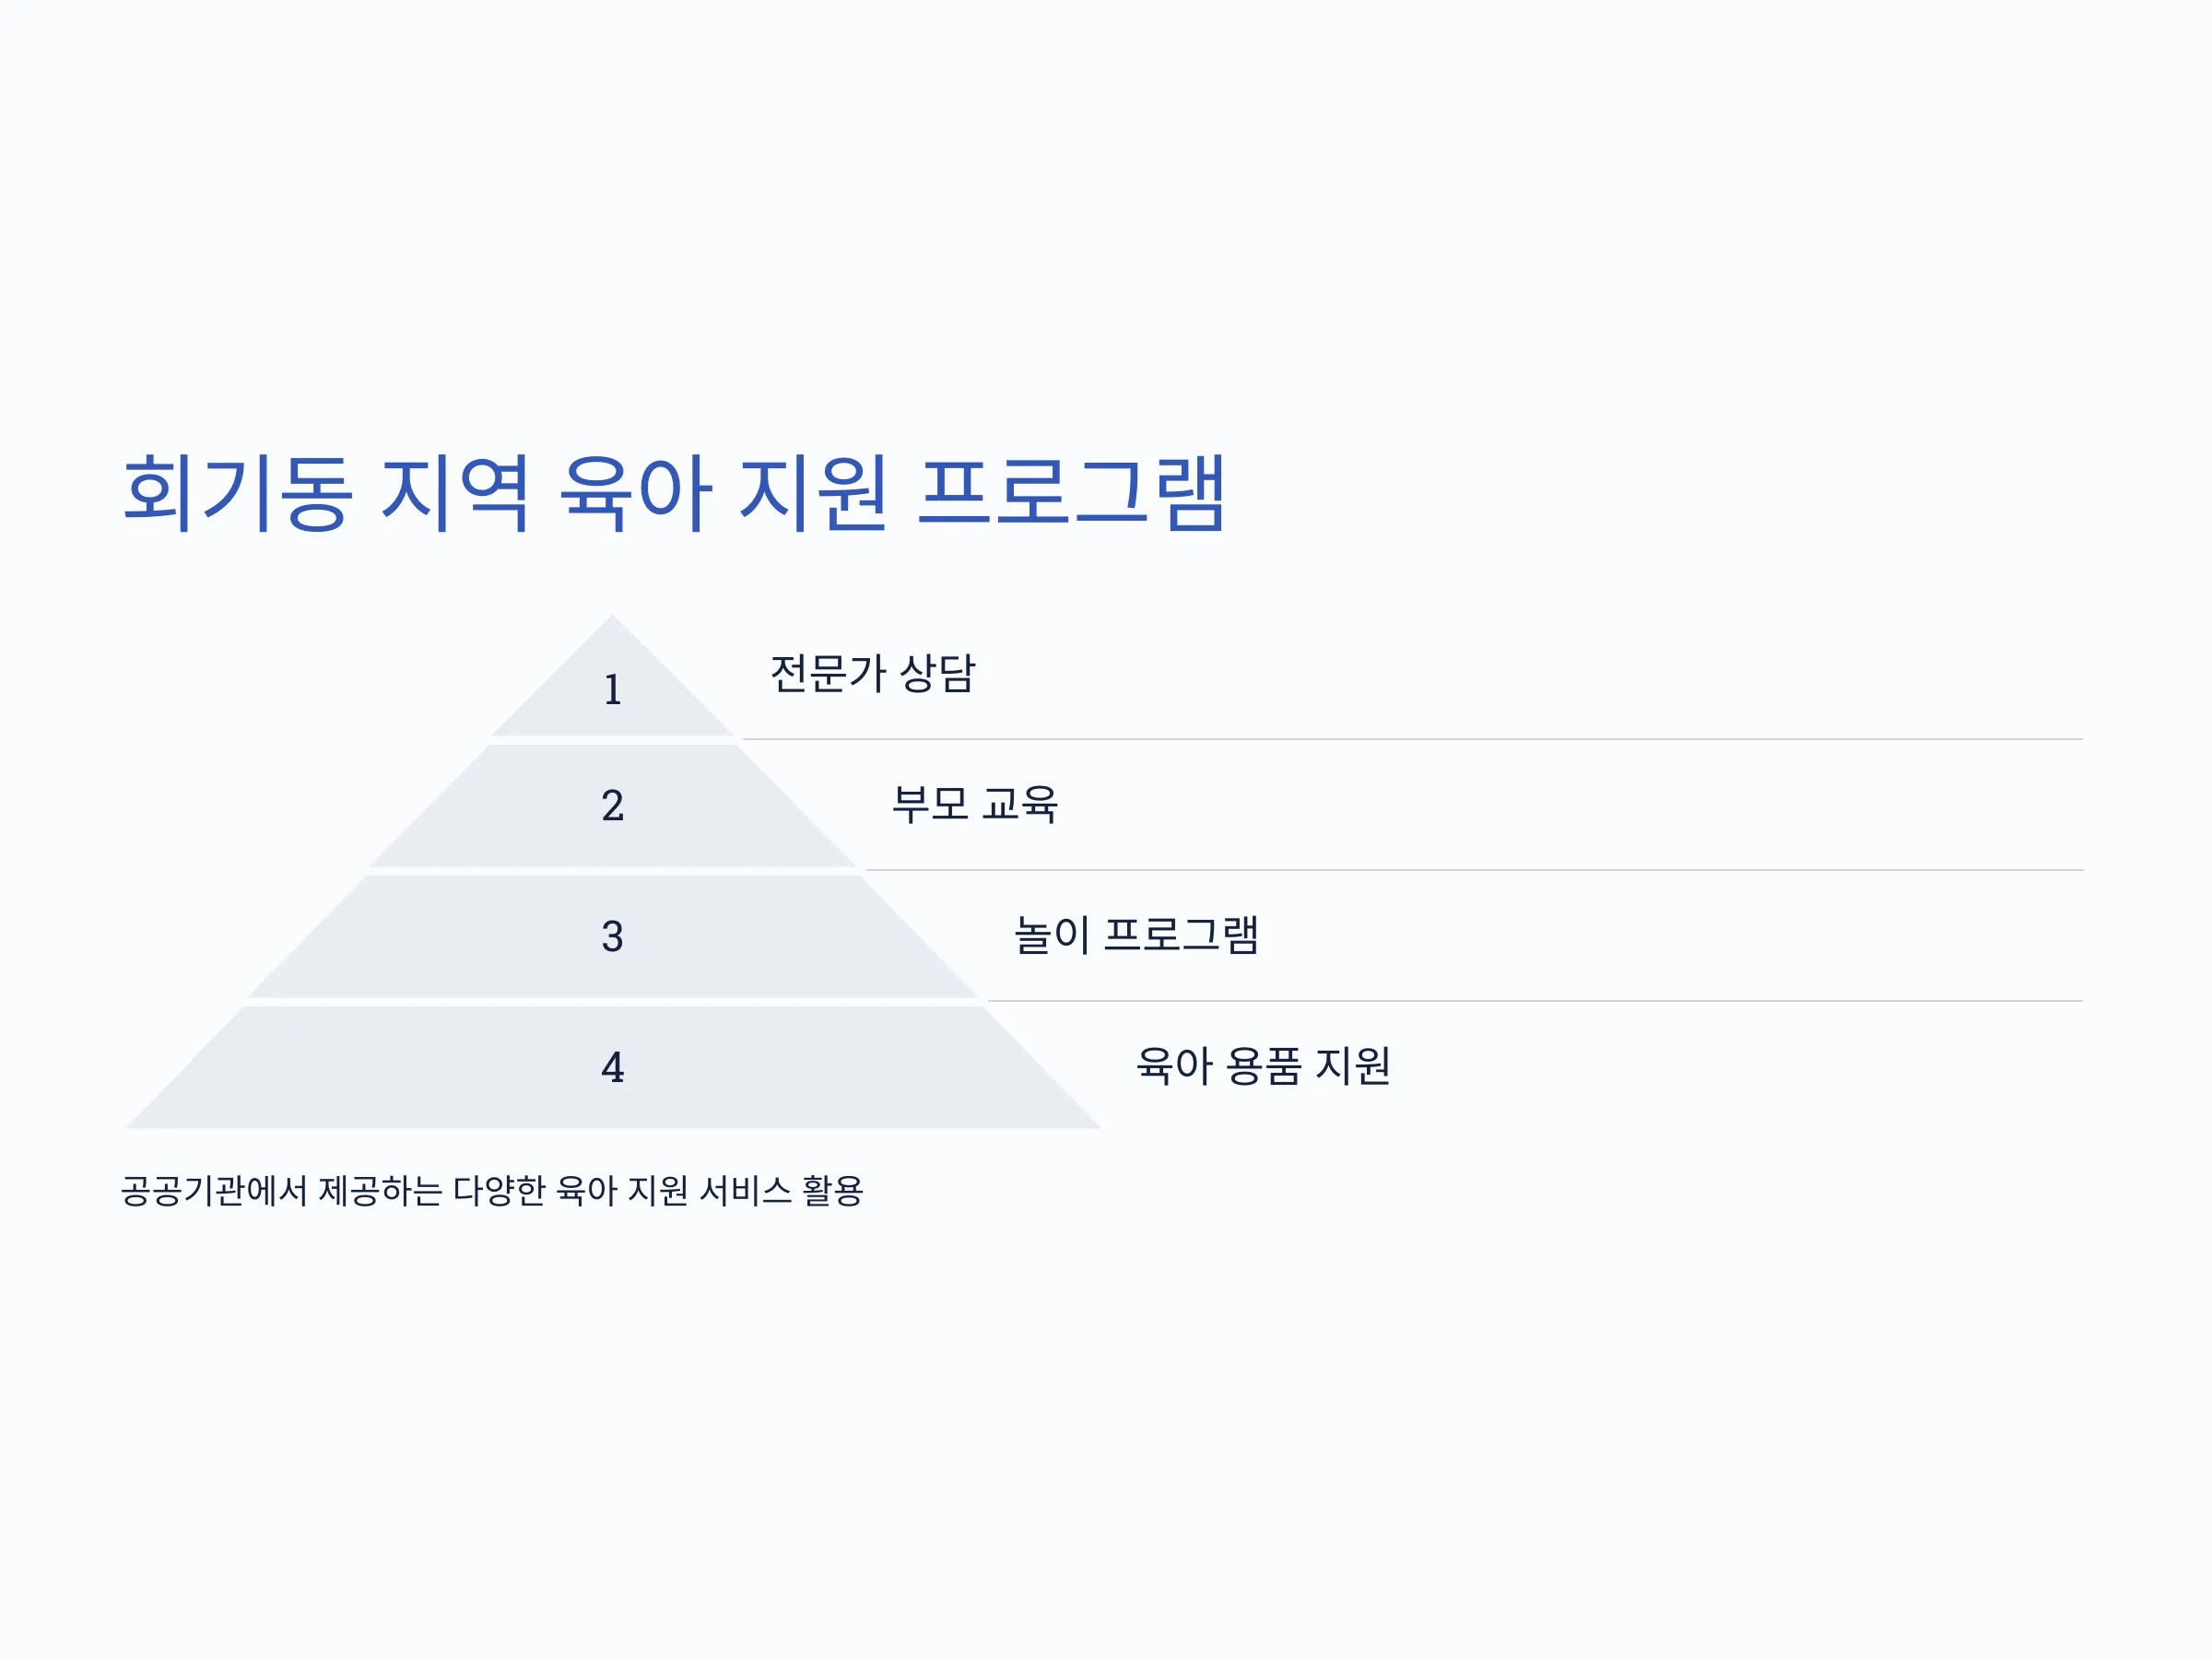Select the word 제공하는 in the caption
Image resolution: width=2212 pixels, height=1659 pixels.
[x=380, y=1191]
